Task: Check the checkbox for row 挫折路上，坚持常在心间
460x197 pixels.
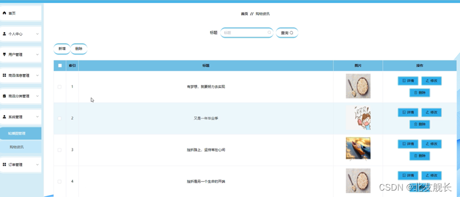Action: point(60,150)
